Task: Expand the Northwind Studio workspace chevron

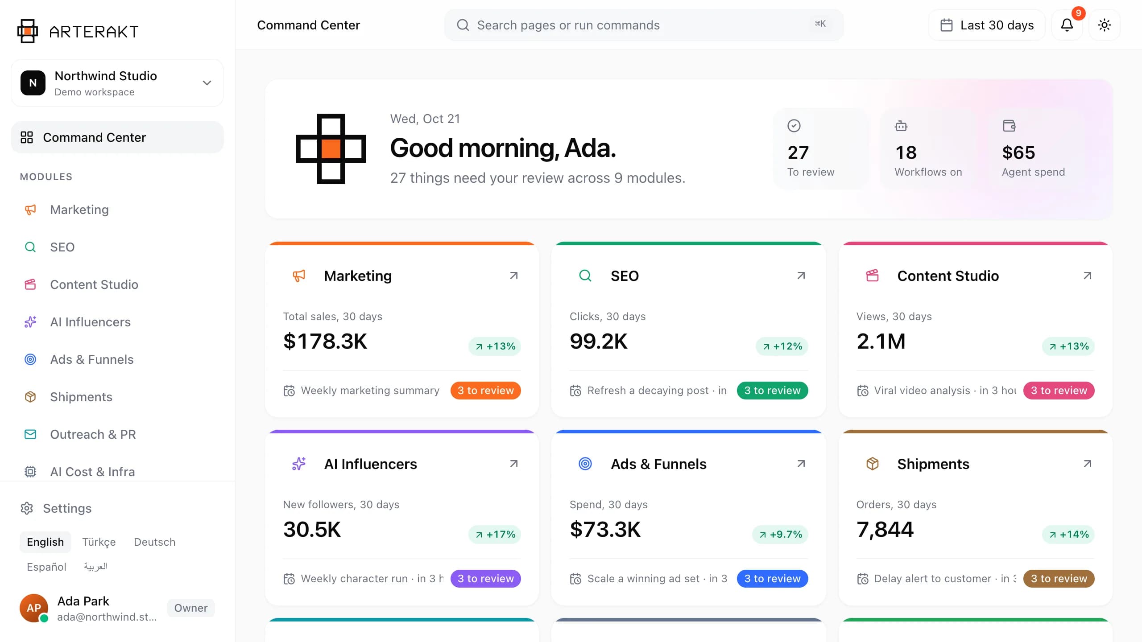Action: pos(207,83)
